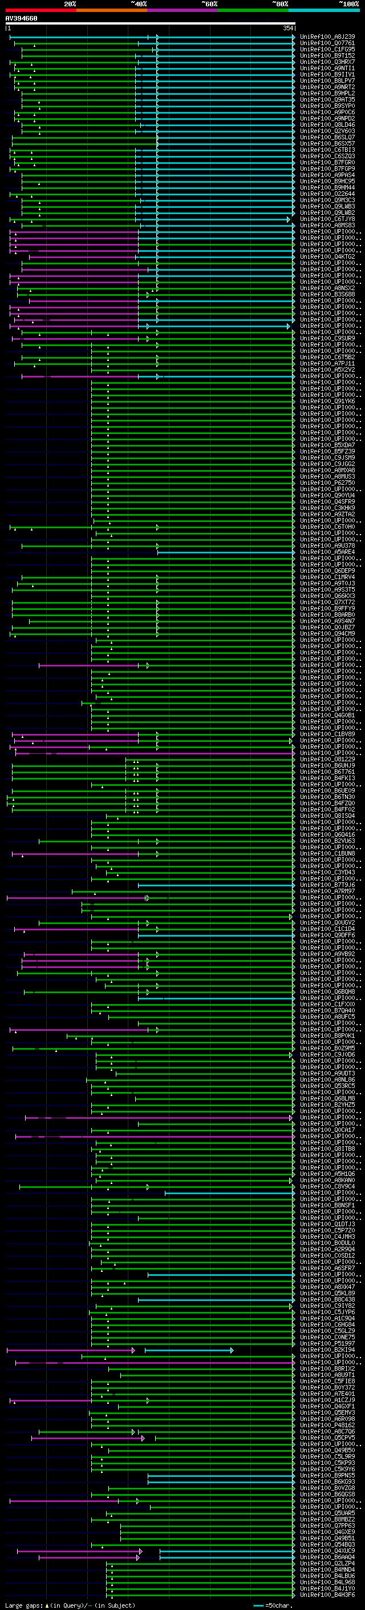365x1610 pixels.
Task: Click UniRef100_A7RM97 label
Action: click(327, 892)
